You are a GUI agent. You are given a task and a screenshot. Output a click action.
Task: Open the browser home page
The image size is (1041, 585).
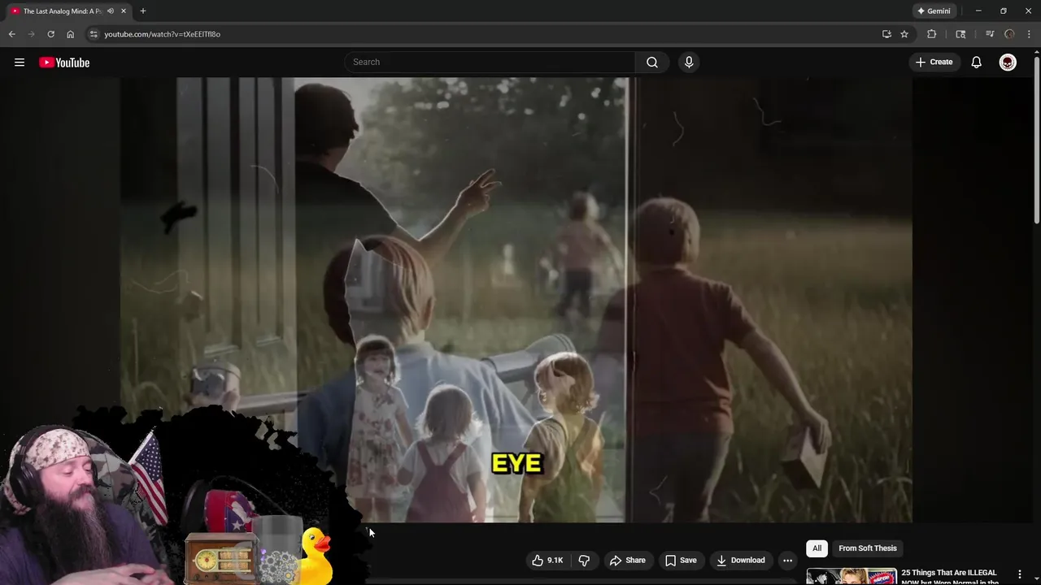point(71,34)
